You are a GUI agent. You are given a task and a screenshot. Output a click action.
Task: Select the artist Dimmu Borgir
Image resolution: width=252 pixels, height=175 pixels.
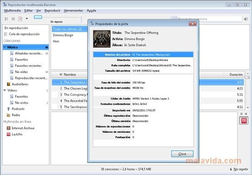pyautogui.click(x=63, y=35)
